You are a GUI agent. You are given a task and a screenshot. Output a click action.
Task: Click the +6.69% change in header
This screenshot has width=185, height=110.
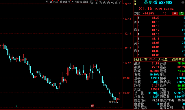[x=169, y=9]
